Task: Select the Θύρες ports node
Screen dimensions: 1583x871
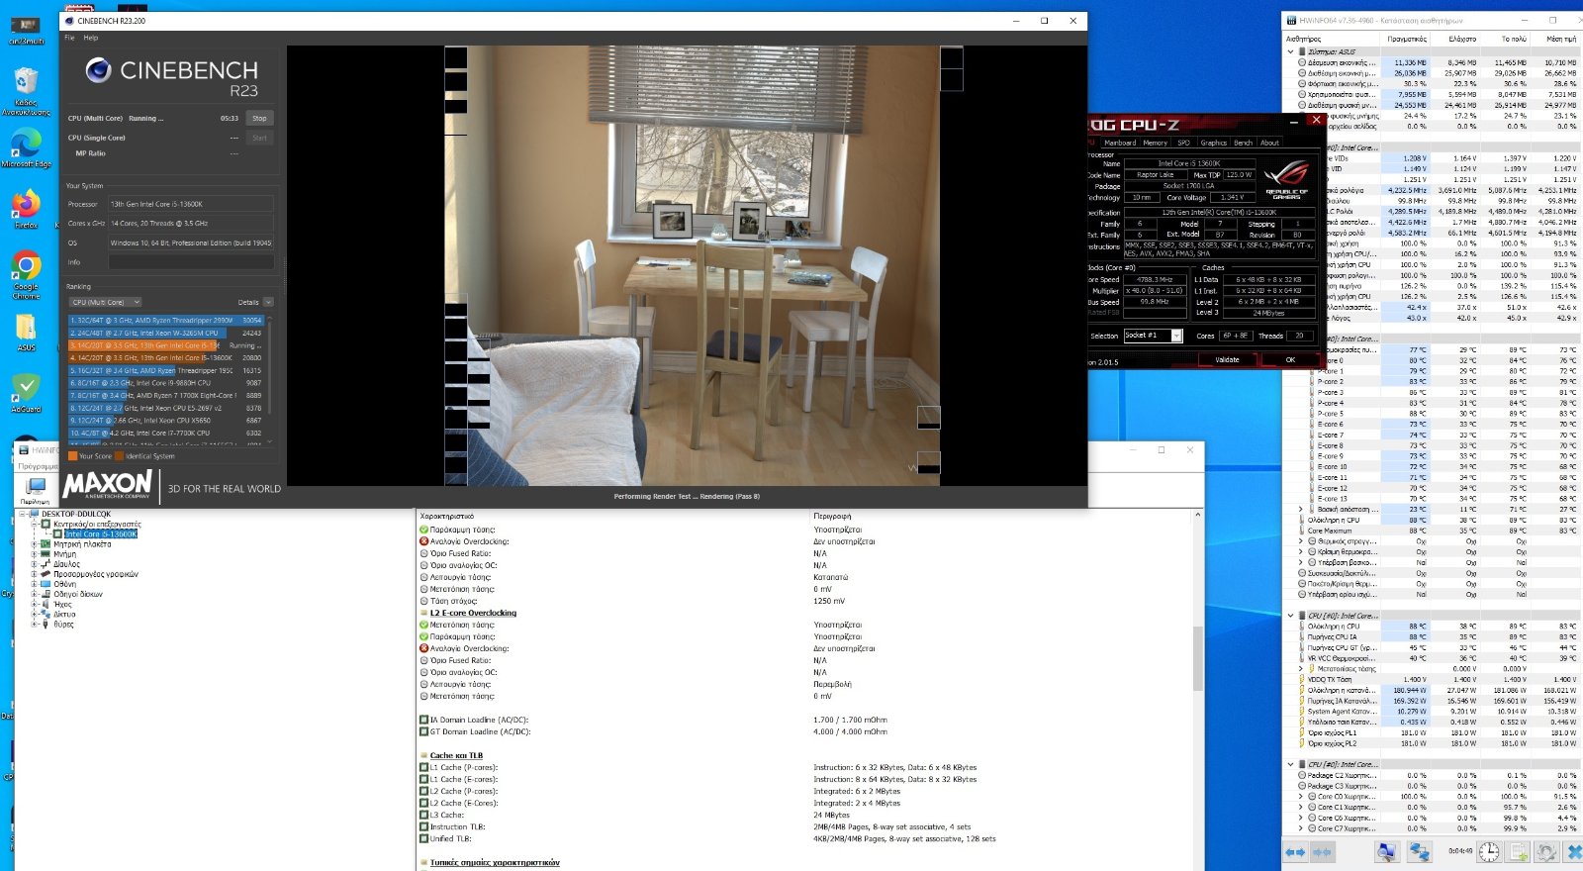Action: coord(63,625)
